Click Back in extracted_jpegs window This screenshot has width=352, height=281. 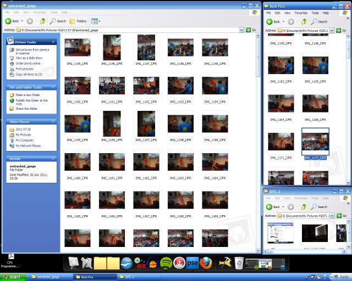12,21
